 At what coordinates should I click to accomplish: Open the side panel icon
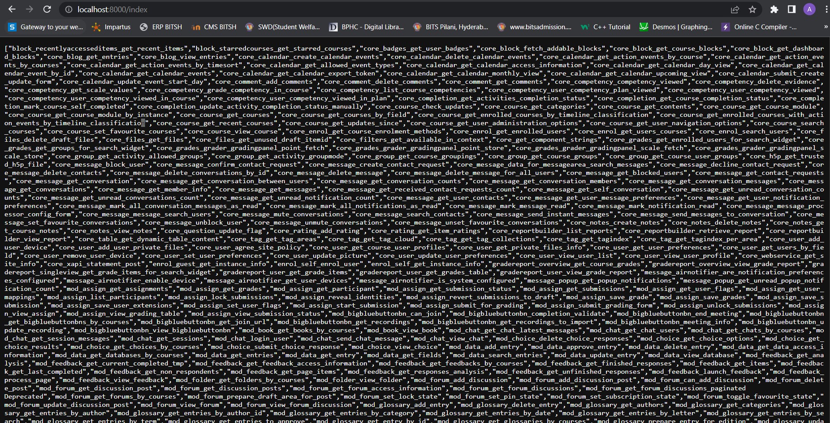click(791, 9)
